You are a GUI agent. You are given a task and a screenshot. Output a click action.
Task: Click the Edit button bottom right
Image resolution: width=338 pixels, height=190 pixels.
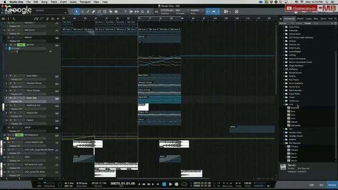coord(312,185)
